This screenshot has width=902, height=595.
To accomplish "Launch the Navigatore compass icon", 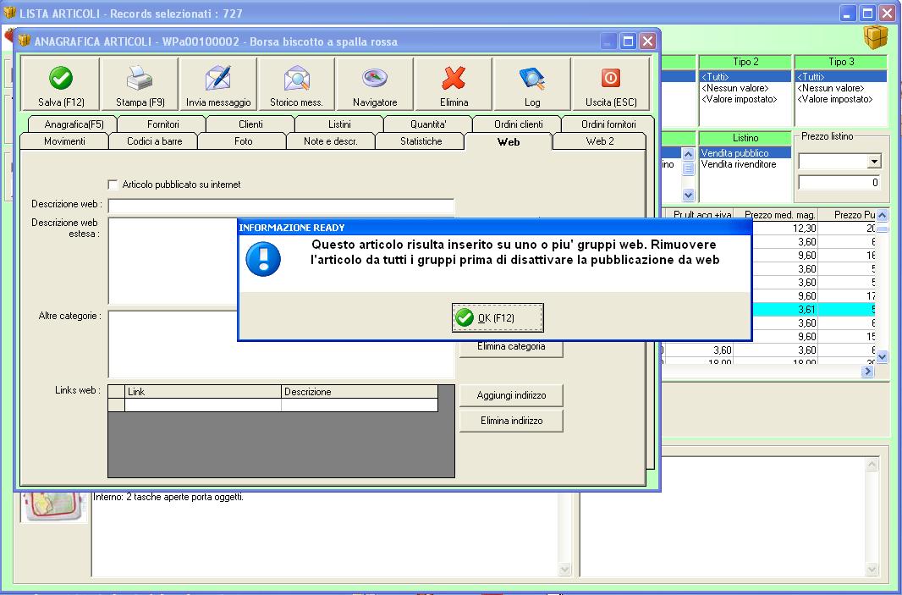I will pos(375,78).
